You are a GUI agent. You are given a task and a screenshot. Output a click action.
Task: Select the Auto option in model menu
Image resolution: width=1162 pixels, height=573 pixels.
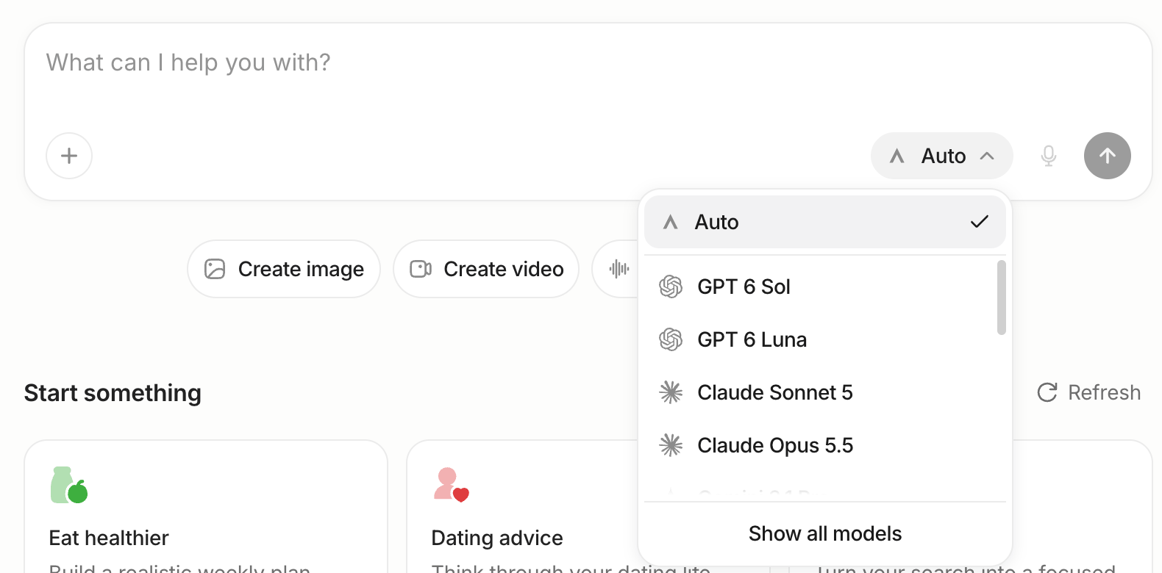click(x=824, y=222)
